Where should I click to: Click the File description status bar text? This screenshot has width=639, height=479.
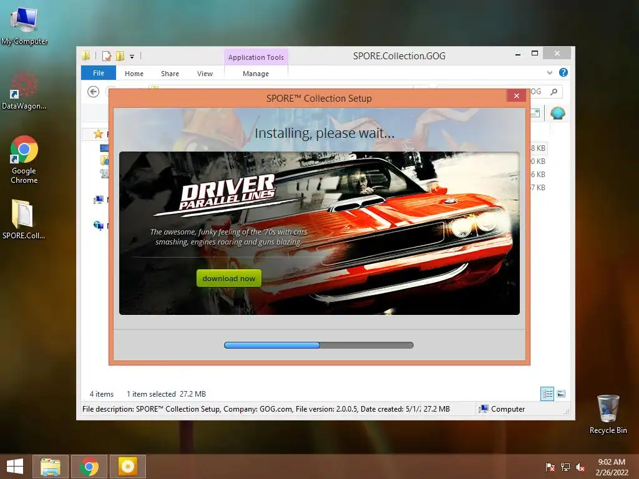tap(251, 409)
